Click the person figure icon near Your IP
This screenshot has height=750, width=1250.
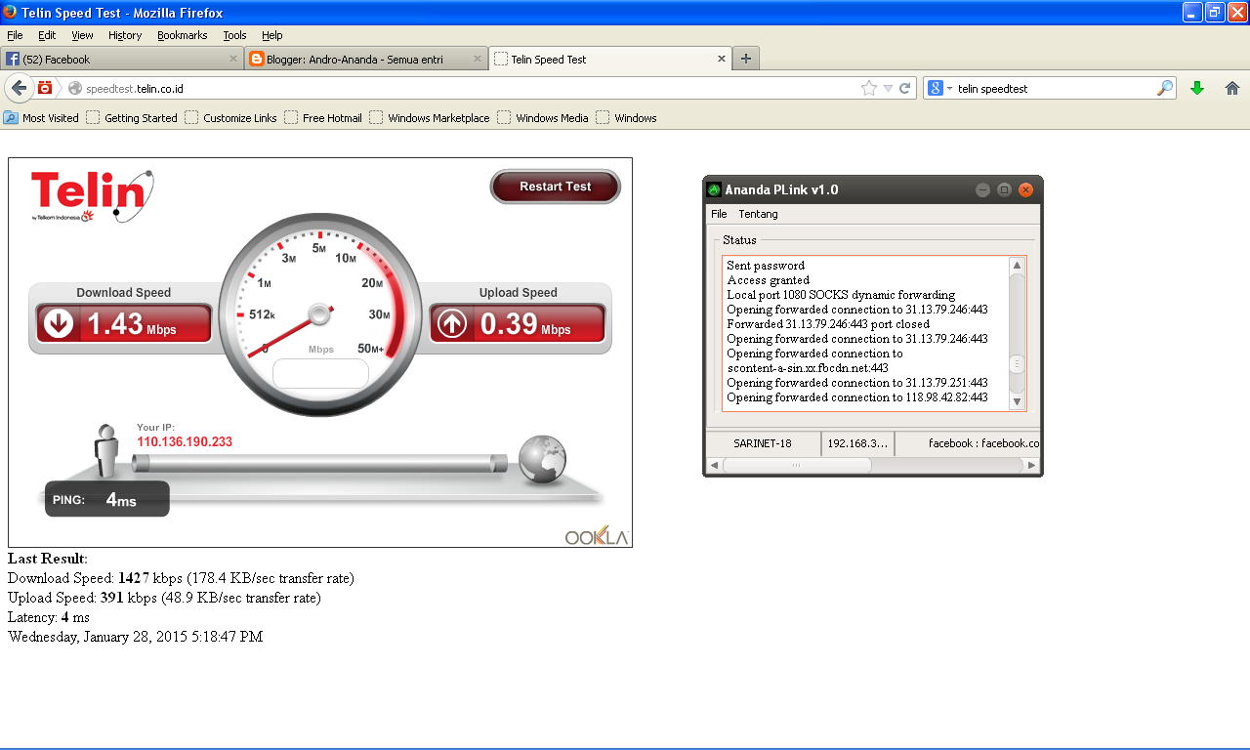click(106, 450)
